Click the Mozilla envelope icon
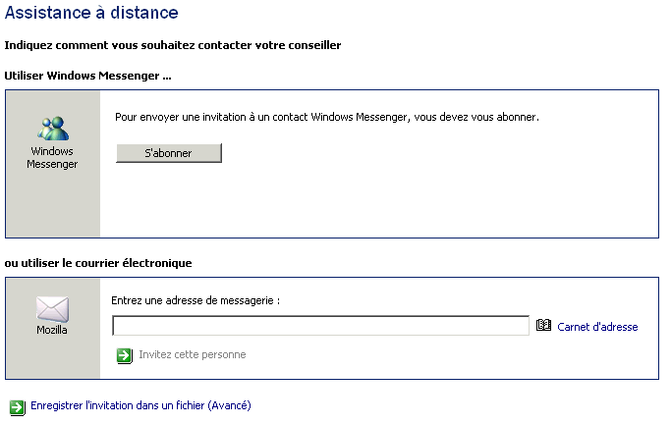This screenshot has width=671, height=424. [52, 309]
